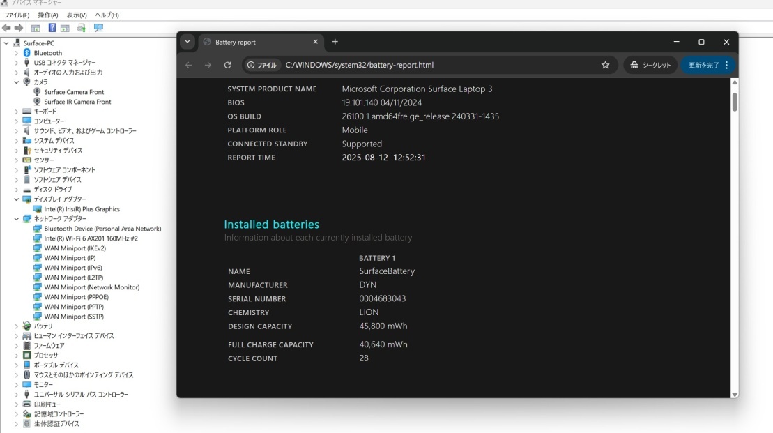Click the scan for hardware changes icon
The image size is (773, 433).
point(98,28)
